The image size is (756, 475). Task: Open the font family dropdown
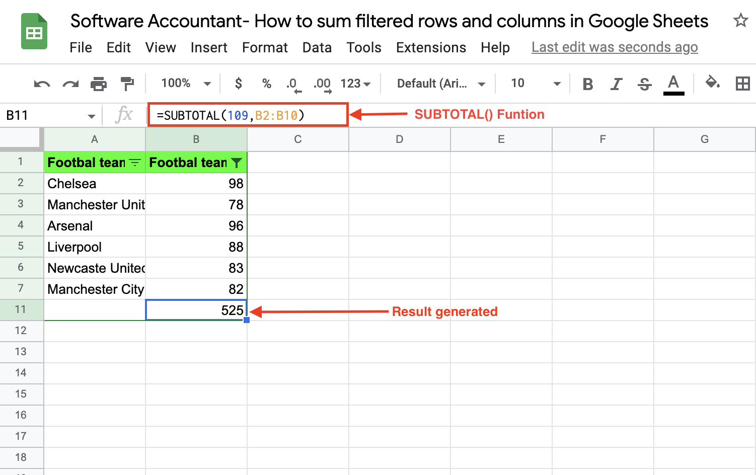(x=441, y=84)
